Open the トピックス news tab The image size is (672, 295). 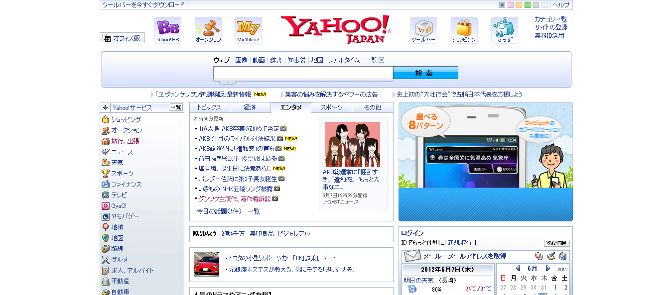click(210, 107)
